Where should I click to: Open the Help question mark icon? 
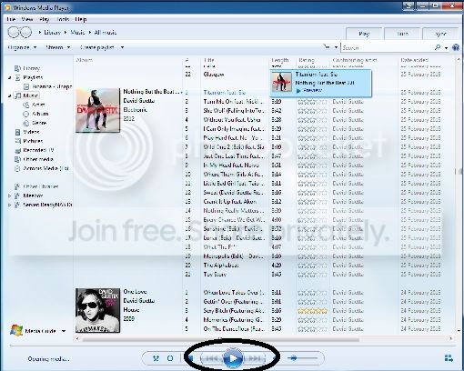456,47
